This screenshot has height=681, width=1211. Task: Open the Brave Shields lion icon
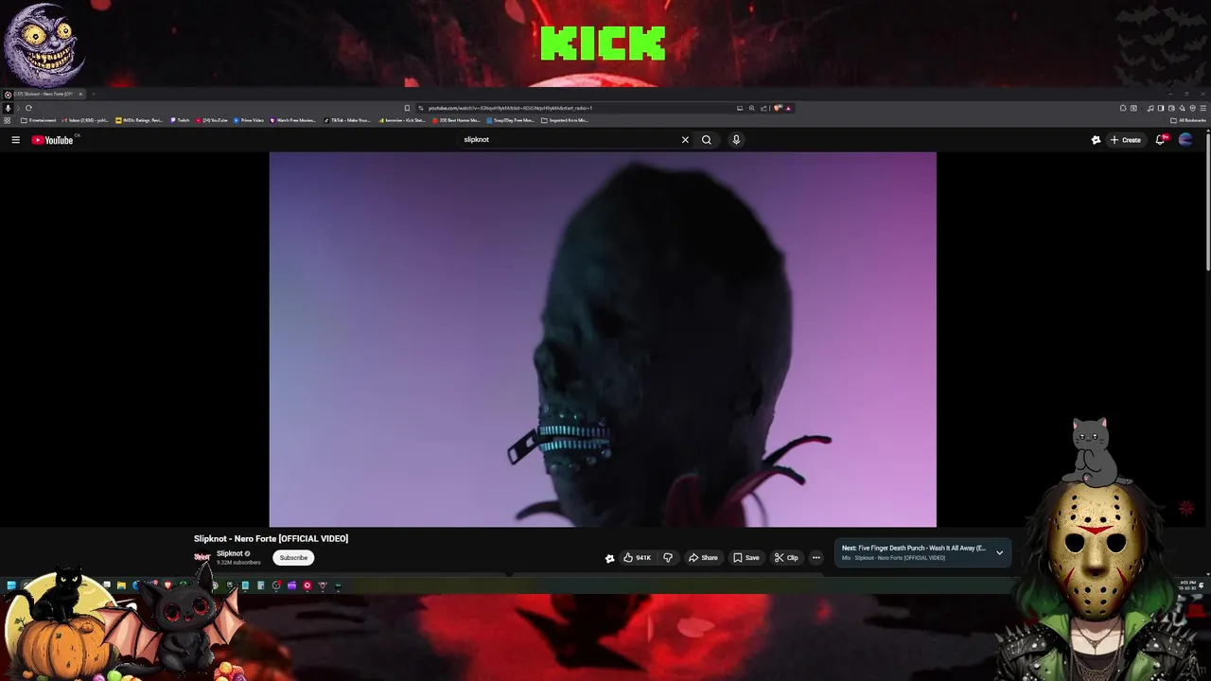[x=777, y=108]
